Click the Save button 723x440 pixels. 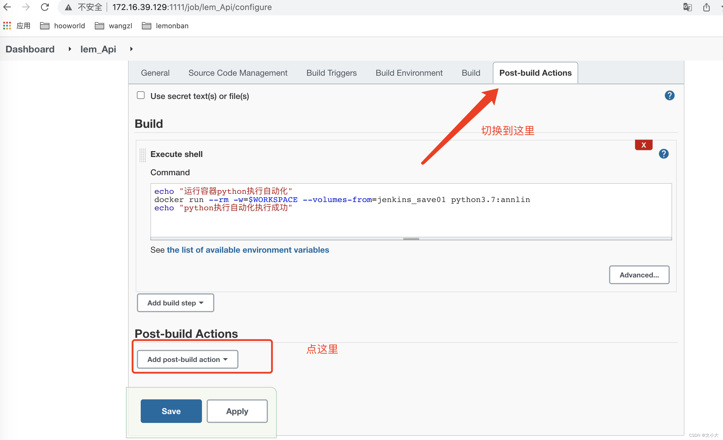[171, 411]
